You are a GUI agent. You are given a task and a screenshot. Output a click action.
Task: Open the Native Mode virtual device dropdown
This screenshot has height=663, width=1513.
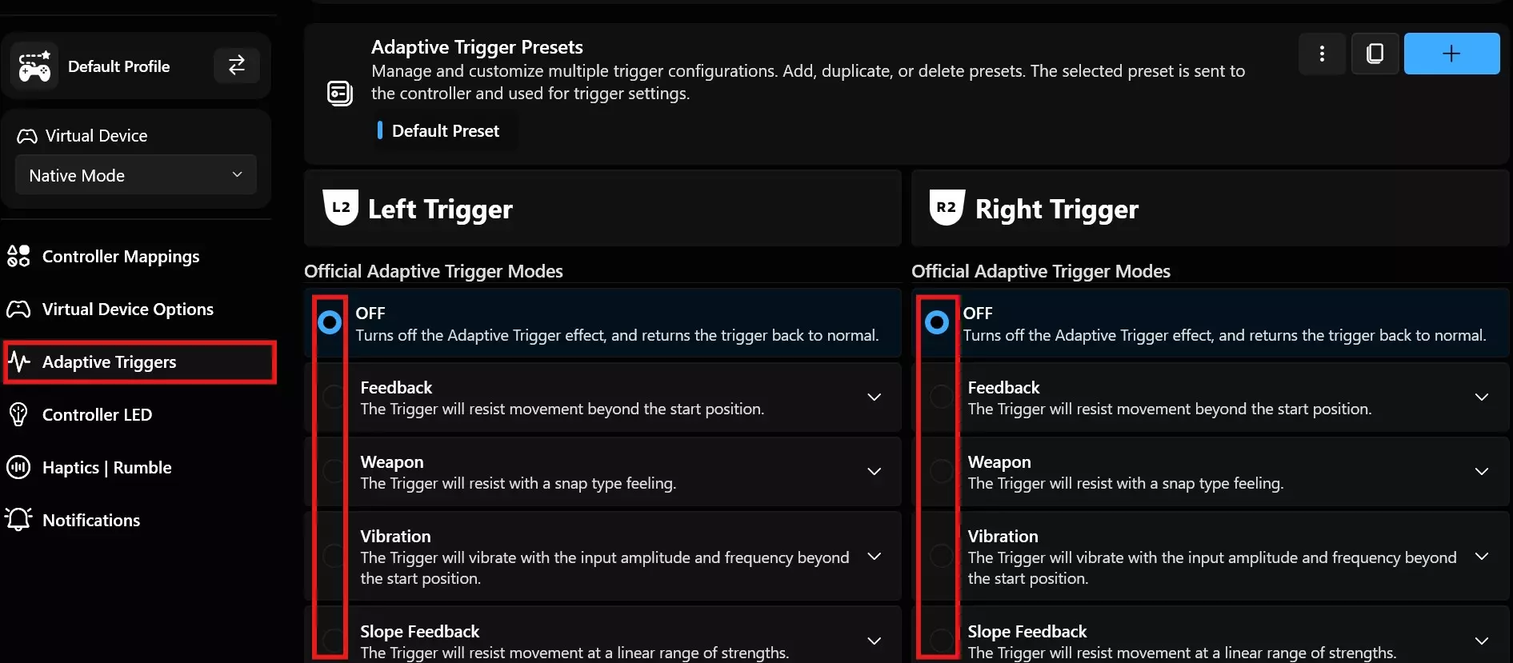tap(135, 175)
